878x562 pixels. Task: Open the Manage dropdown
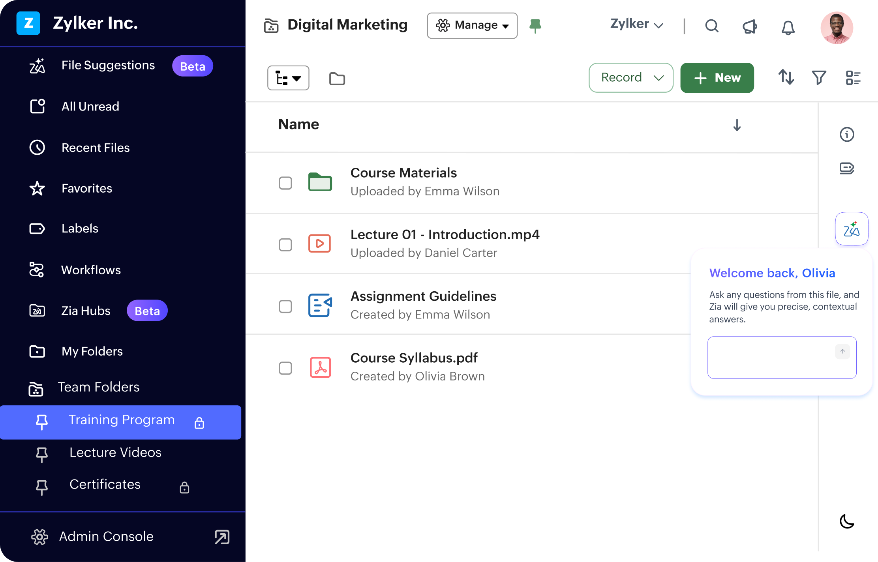tap(472, 26)
